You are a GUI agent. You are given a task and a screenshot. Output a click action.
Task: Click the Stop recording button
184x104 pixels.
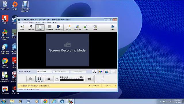[x=49, y=79]
